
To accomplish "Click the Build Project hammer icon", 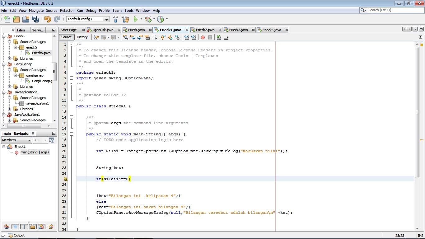I will tap(115, 19).
